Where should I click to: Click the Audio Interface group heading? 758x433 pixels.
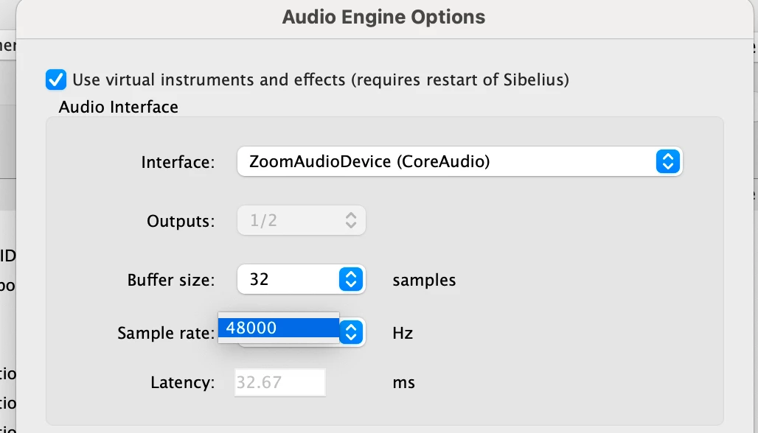[x=119, y=107]
